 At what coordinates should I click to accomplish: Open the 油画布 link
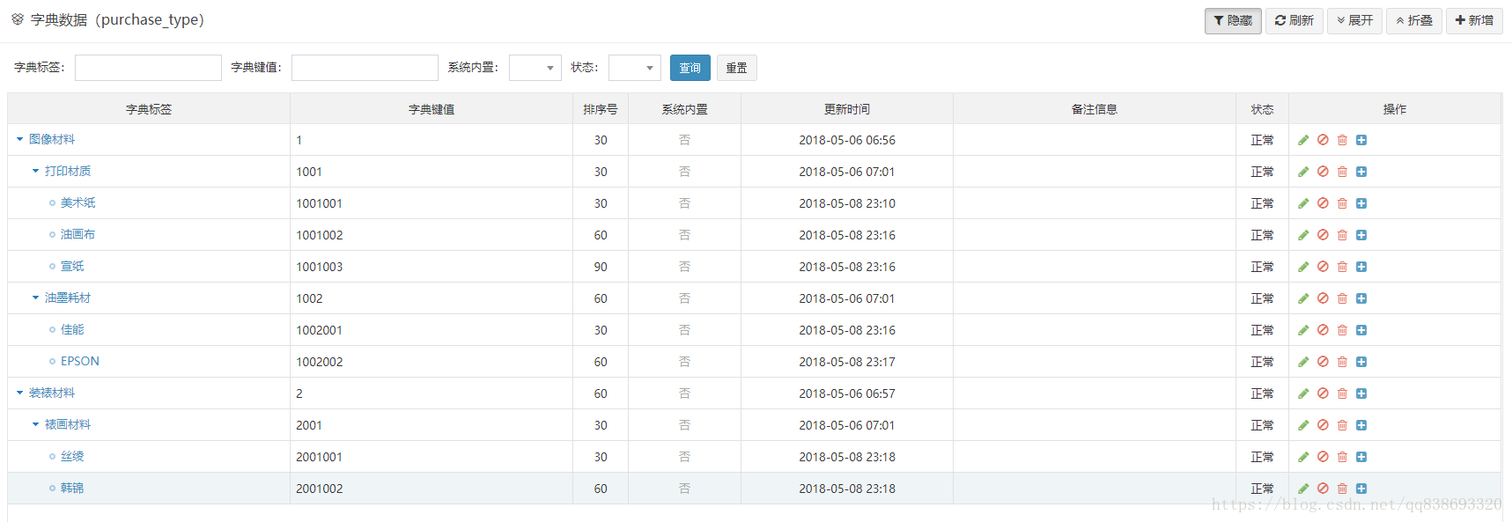click(78, 234)
